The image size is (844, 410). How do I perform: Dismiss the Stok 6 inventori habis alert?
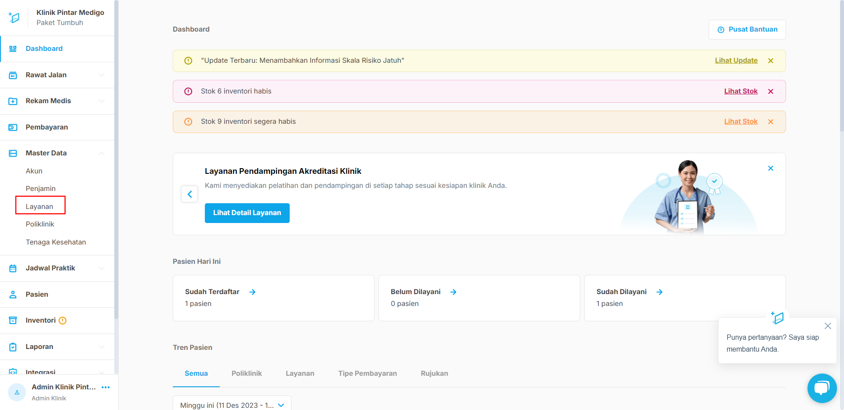771,91
